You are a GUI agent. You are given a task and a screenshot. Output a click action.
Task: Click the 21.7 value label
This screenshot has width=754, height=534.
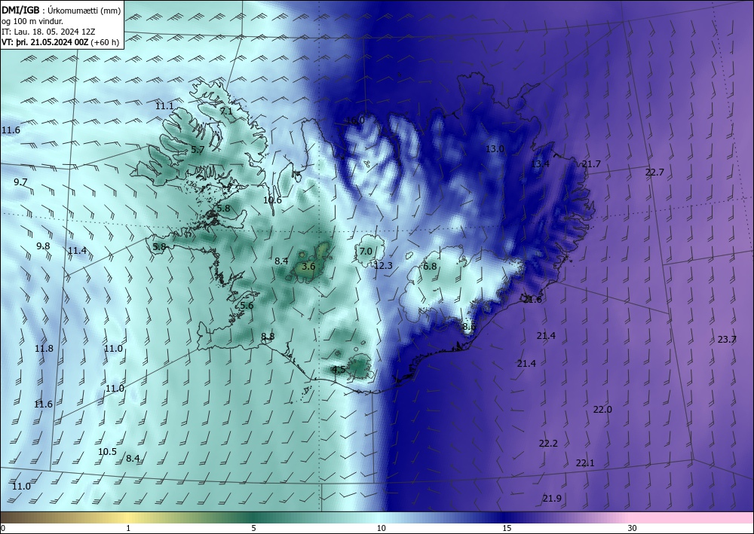pyautogui.click(x=591, y=164)
